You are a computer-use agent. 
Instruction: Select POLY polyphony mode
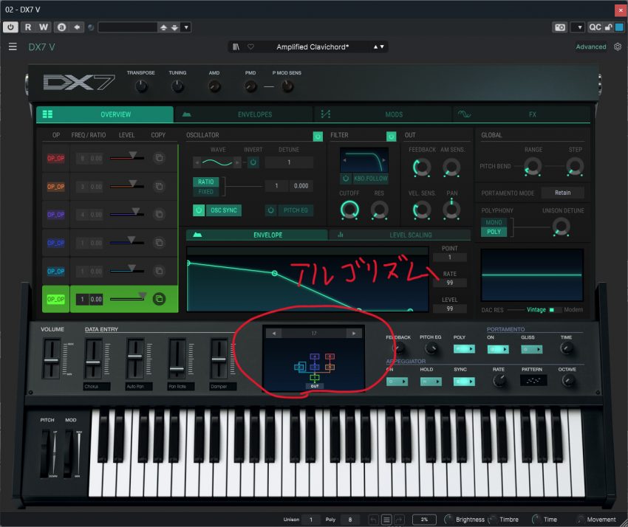(494, 232)
